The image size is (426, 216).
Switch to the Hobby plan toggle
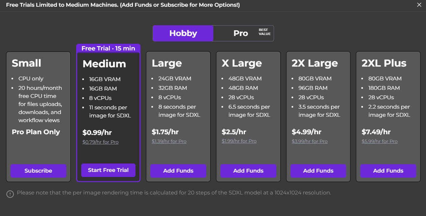pyautogui.click(x=183, y=33)
